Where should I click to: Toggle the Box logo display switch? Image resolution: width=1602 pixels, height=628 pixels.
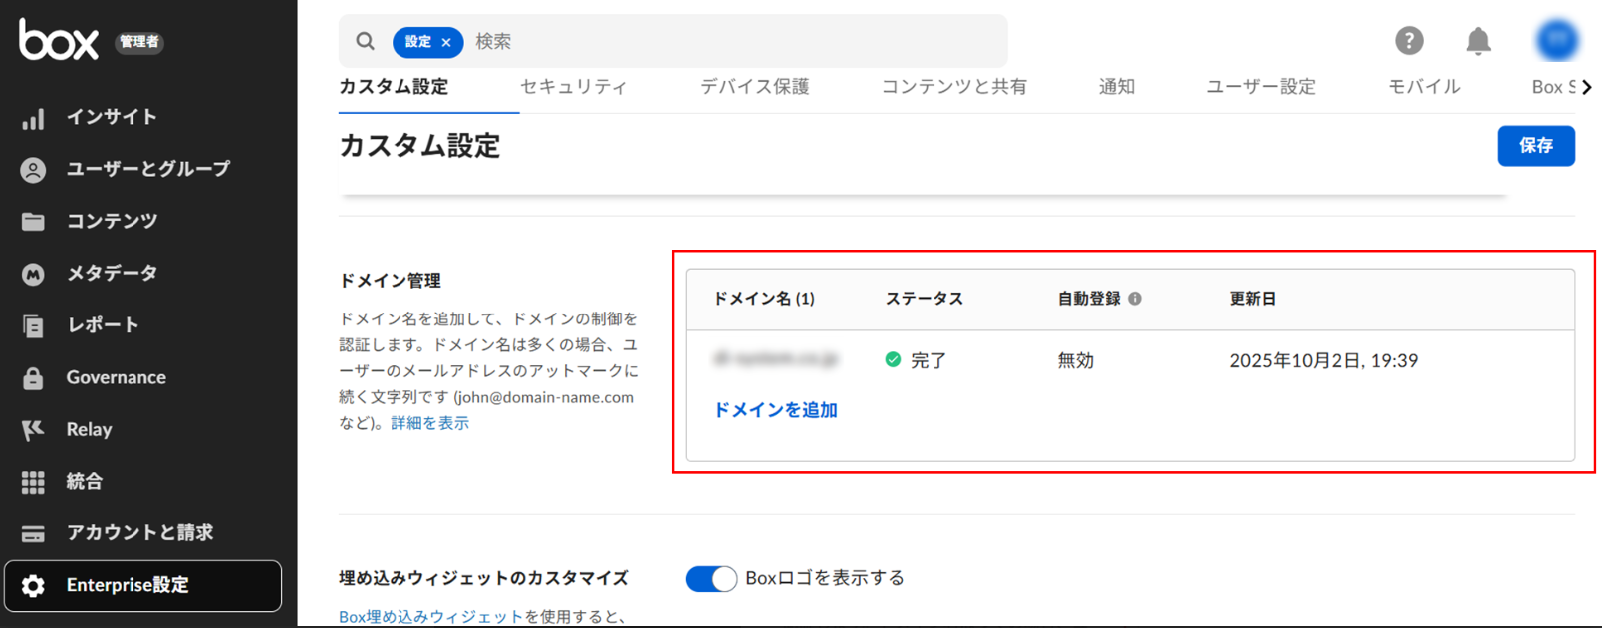[x=711, y=579]
